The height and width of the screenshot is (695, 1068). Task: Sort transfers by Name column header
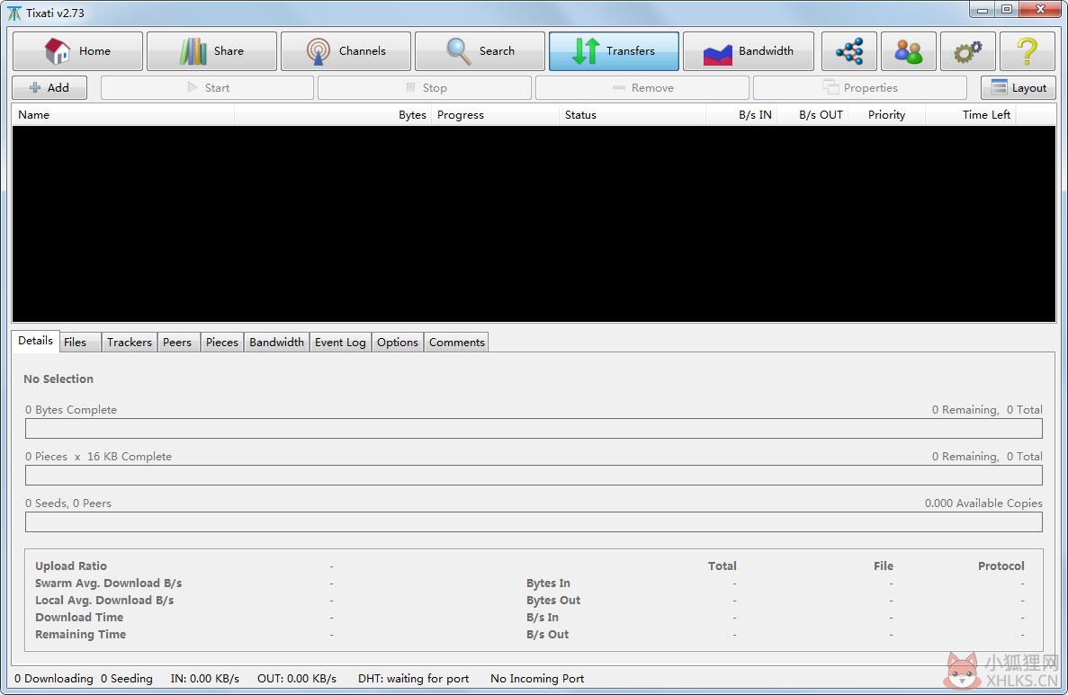point(123,115)
